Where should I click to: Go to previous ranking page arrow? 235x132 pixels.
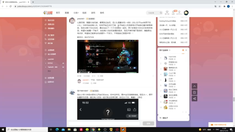183,112
